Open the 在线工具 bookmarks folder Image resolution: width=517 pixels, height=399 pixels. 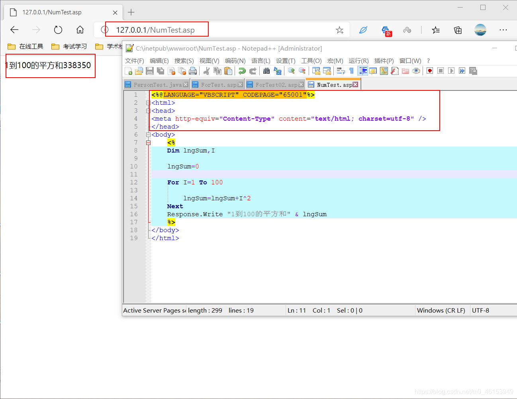pyautogui.click(x=25, y=47)
